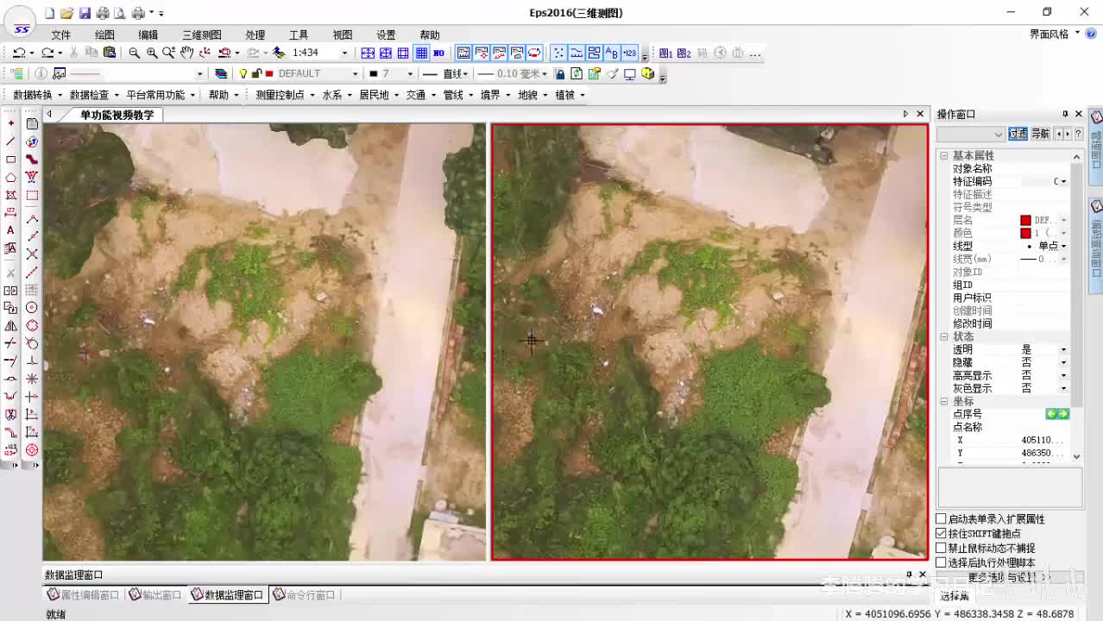Select the pan hand tool
Screen dimensions: 1103x621
[186, 53]
